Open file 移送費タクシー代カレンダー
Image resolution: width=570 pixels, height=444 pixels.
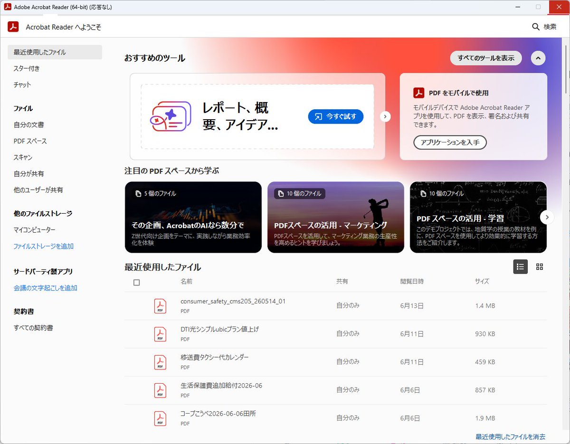(x=215, y=357)
